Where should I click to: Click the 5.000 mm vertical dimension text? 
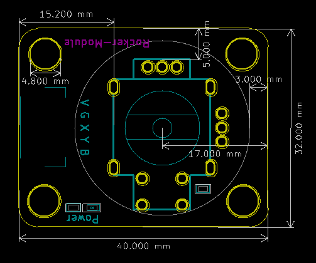207,44
